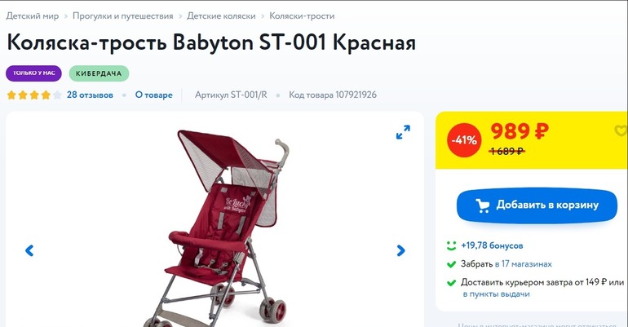Viewport: 628px width, 327px height.
Task: Click Добавить в корзину button
Action: click(x=537, y=205)
